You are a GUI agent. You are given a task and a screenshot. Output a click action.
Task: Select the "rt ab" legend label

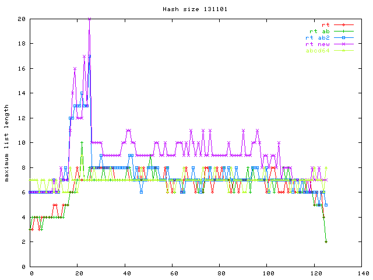pos(319,31)
